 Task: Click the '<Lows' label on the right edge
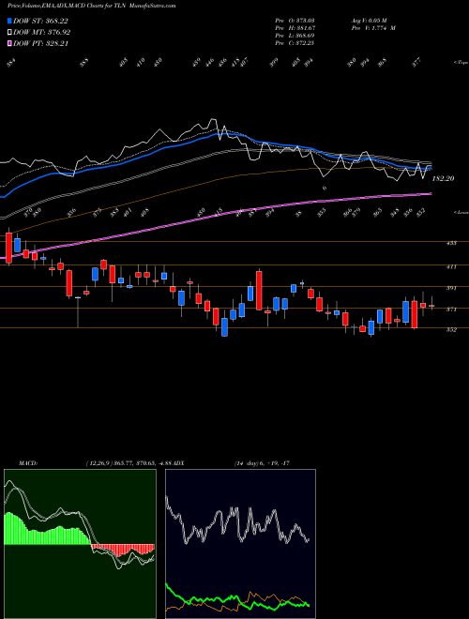(461, 212)
